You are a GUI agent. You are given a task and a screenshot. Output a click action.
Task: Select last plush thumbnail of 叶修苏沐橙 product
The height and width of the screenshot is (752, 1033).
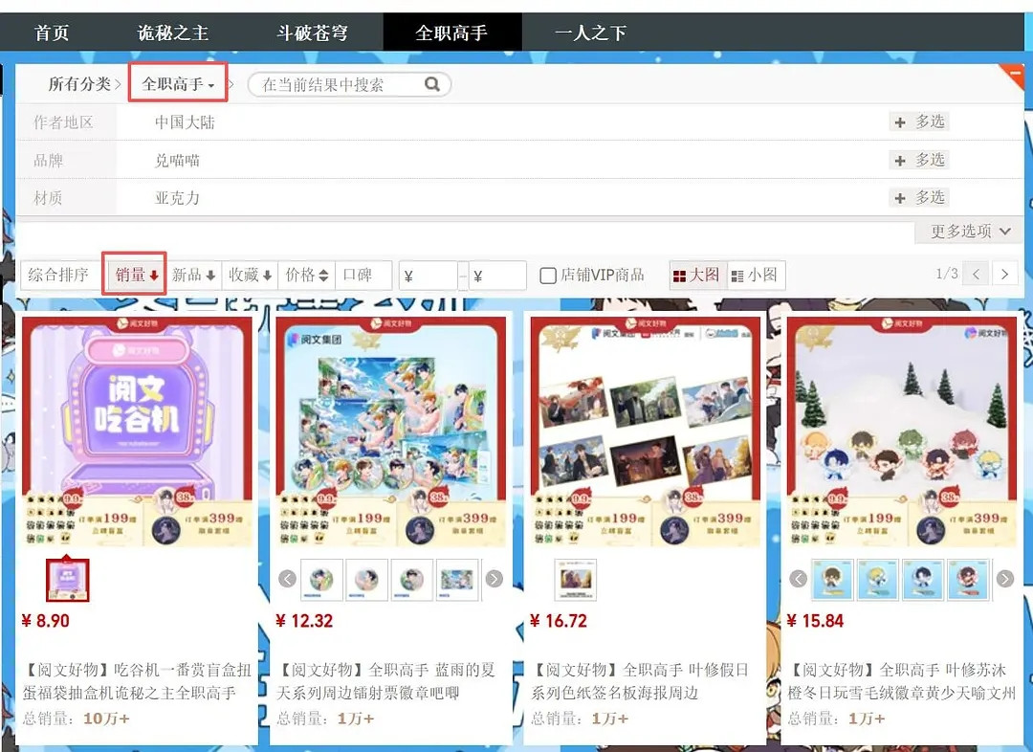coord(969,580)
